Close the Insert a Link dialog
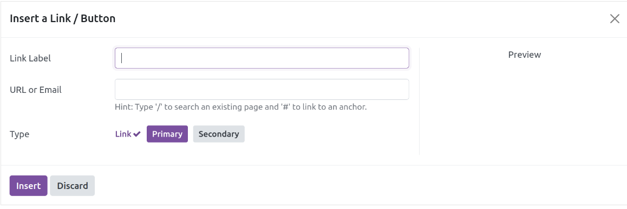The width and height of the screenshot is (627, 209). point(615,19)
